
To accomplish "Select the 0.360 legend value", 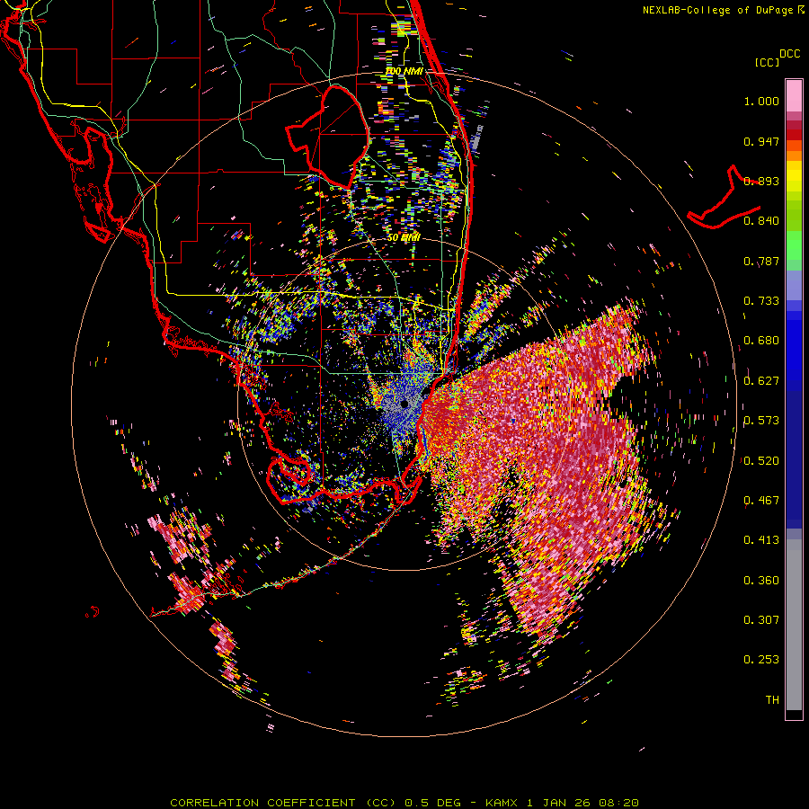I will [761, 581].
